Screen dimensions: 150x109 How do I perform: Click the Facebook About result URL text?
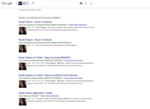pos(45,42)
